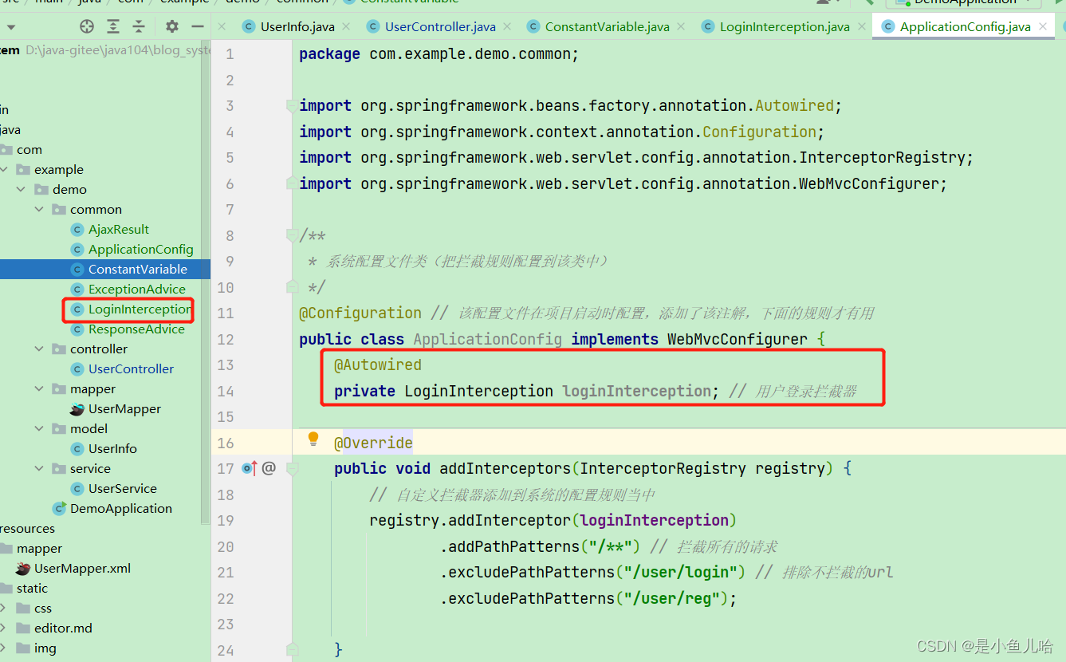Click fold end marker at line 24

click(293, 649)
